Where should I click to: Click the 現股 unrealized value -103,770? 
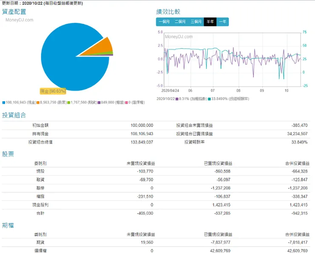pos(145,171)
